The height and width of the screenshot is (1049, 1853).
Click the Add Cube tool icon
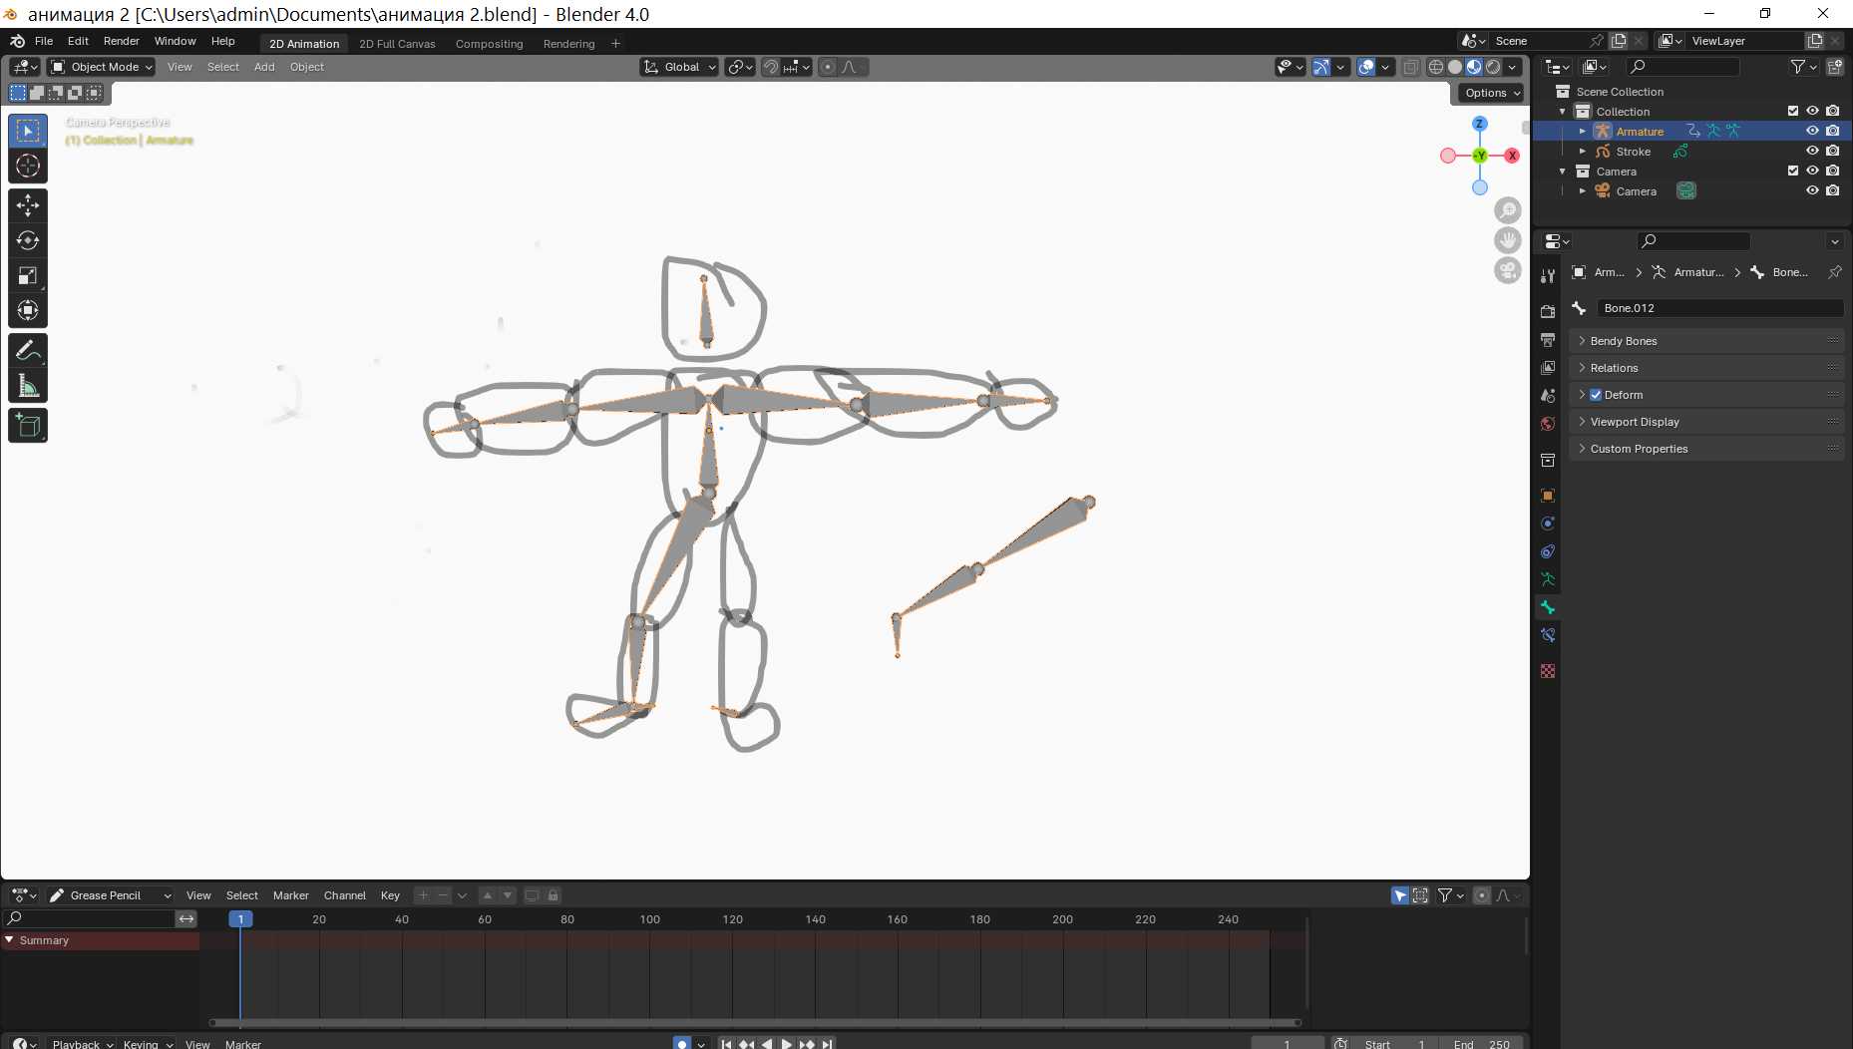pos(28,426)
